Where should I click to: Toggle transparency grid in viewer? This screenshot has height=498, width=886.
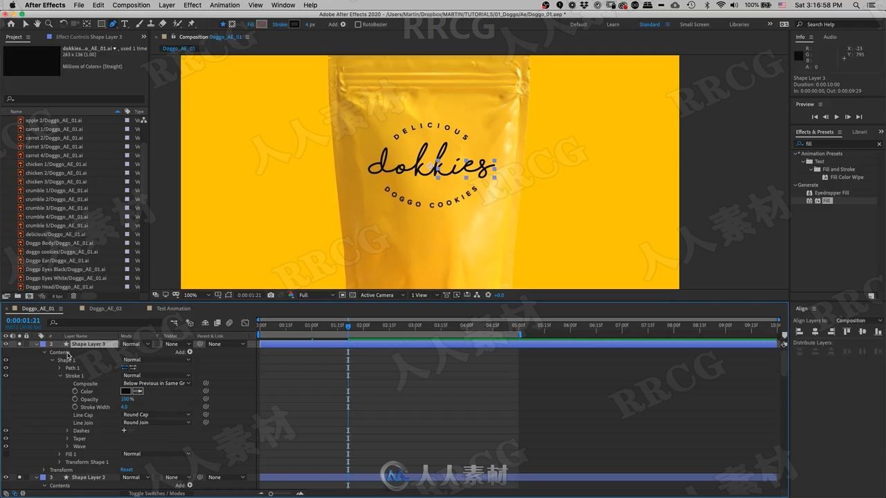tap(352, 295)
